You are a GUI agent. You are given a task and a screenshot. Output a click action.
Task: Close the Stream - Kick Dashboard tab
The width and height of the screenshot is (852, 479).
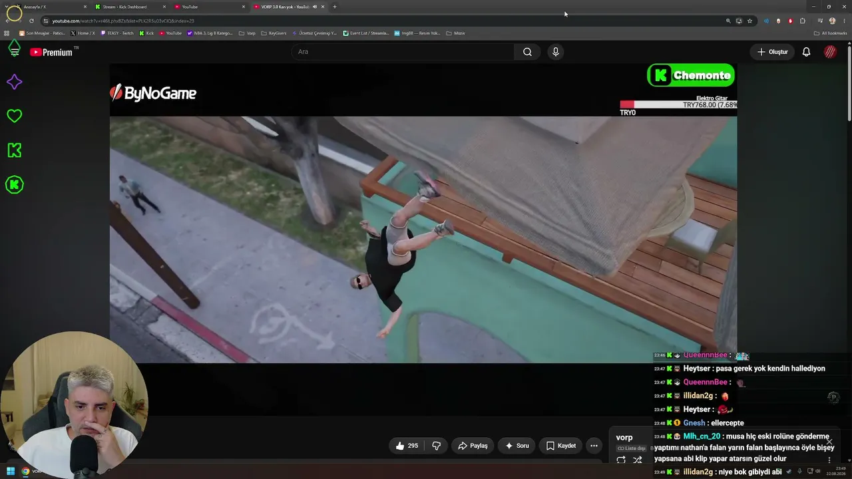(164, 7)
